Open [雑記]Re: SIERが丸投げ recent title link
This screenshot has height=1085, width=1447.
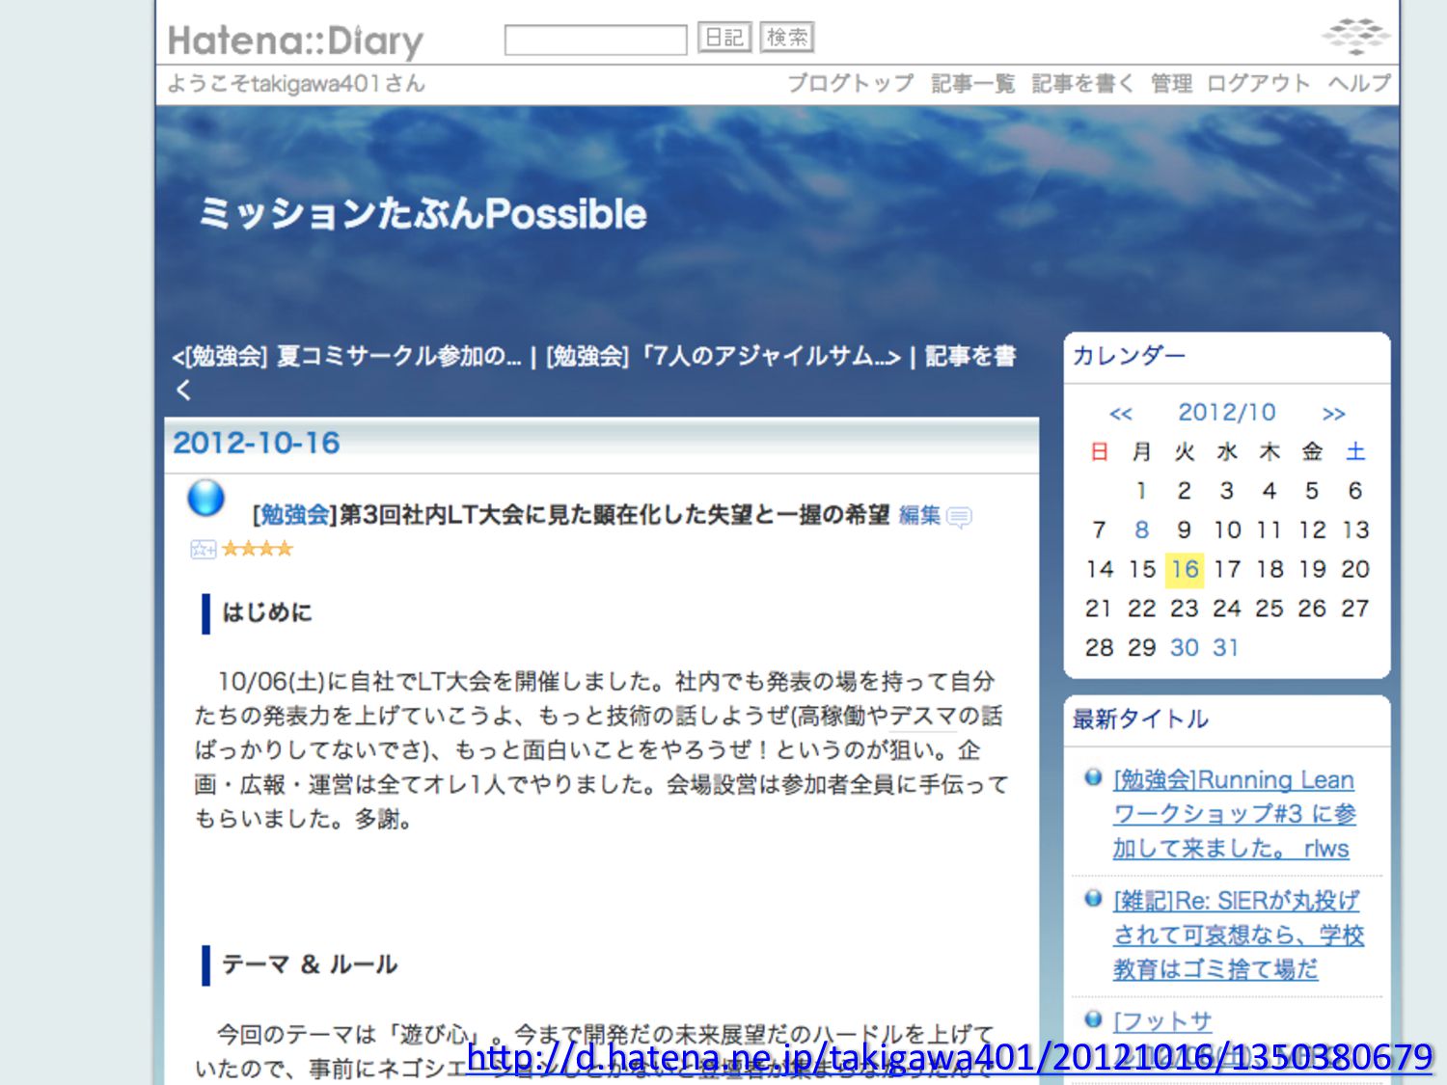1238,935
